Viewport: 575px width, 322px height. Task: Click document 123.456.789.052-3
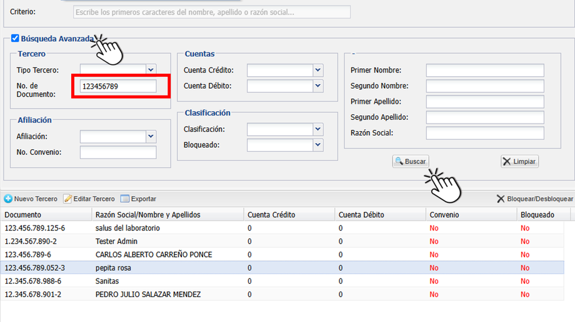point(35,268)
